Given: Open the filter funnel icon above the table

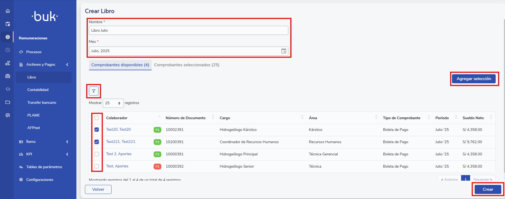Looking at the screenshot, I should [x=94, y=91].
